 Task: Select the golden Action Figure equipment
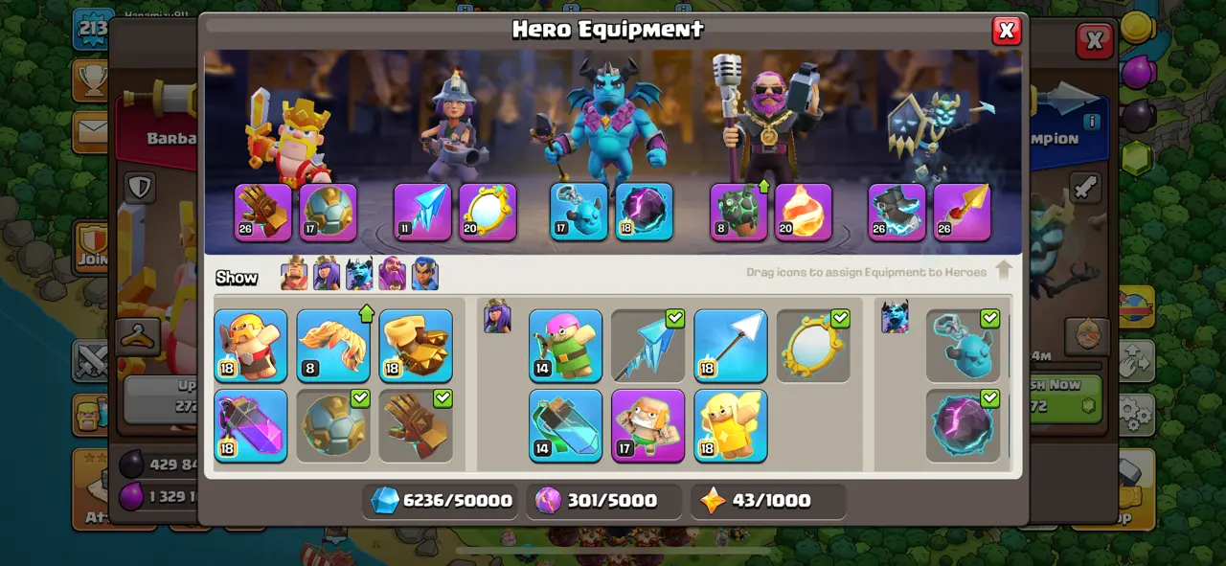click(731, 425)
